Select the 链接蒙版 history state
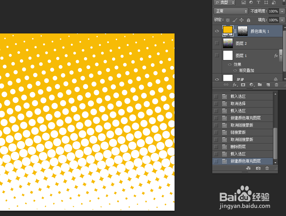 click(243, 132)
